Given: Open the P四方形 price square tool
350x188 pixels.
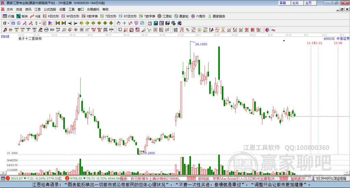Looking at the screenshot, I should coord(51,16).
